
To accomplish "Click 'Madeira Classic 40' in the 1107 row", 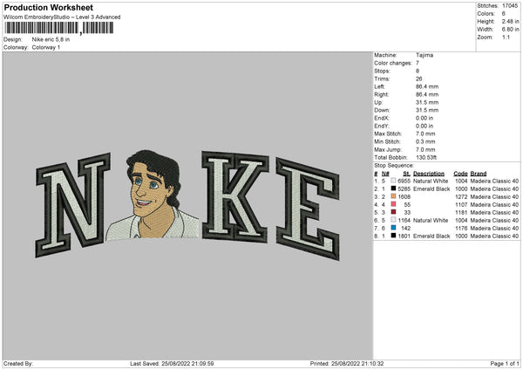I will pyautogui.click(x=494, y=205).
